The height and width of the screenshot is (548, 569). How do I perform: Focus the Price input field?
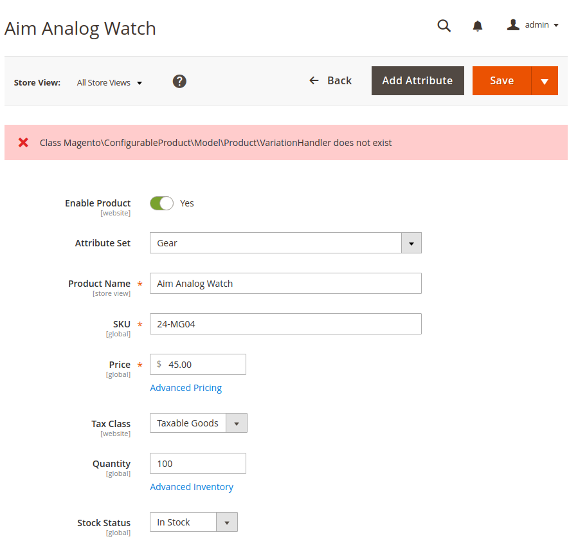point(198,364)
